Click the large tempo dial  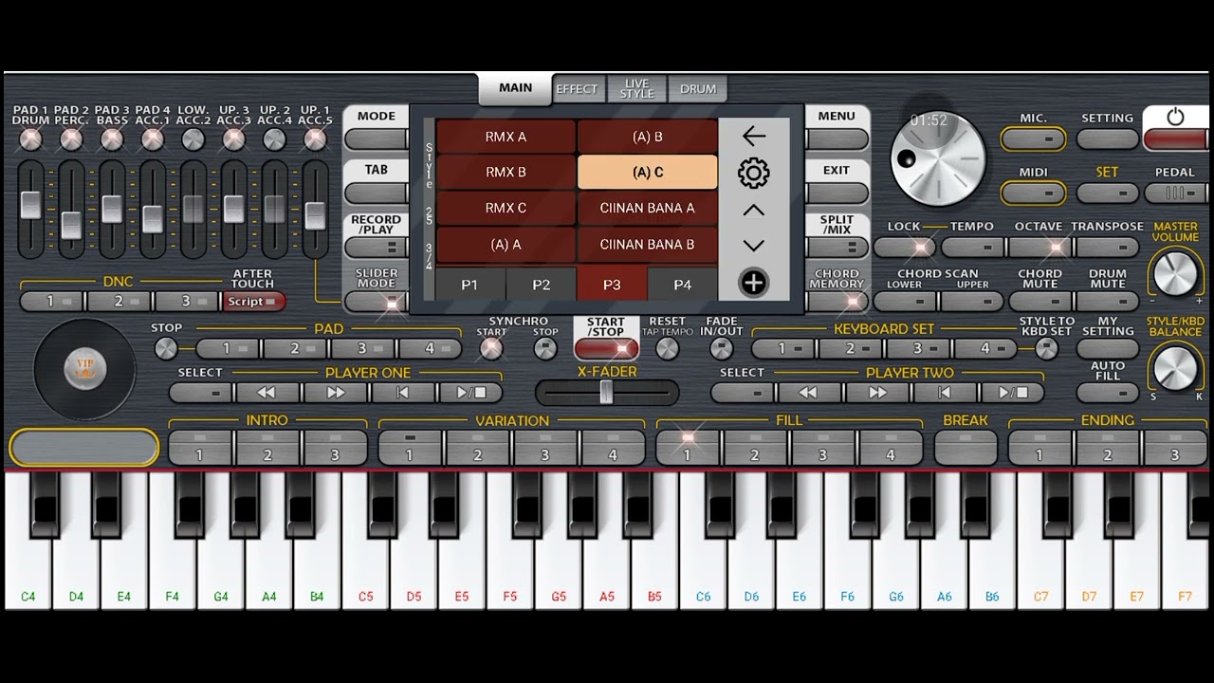click(939, 158)
